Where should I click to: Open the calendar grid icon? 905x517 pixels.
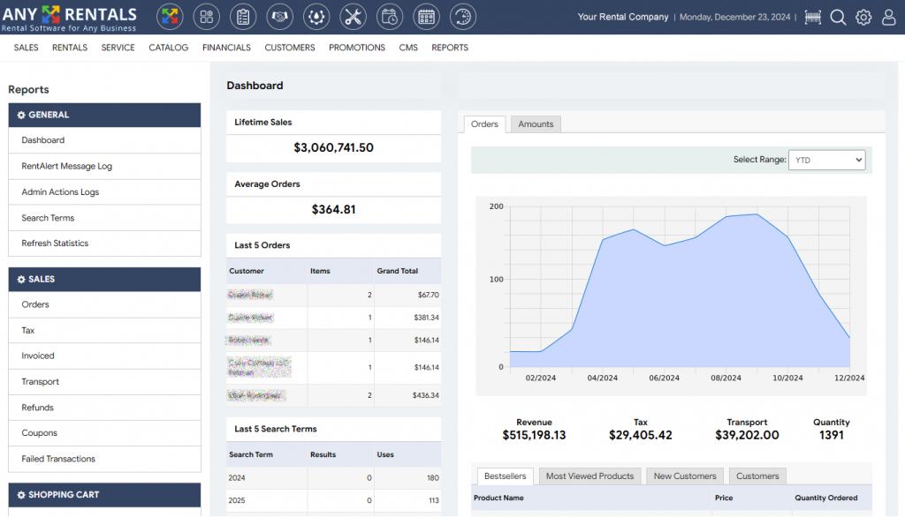(426, 17)
